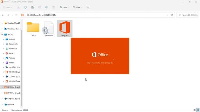Switch to large icons view in status bar

[x=198, y=110]
